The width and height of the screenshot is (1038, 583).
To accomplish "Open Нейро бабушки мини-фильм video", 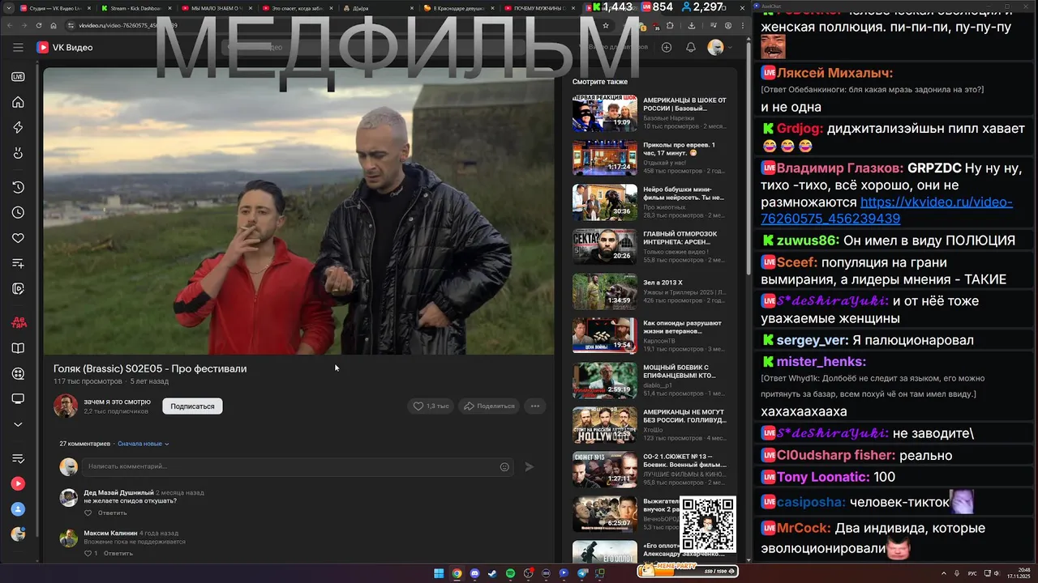I will pyautogui.click(x=650, y=202).
